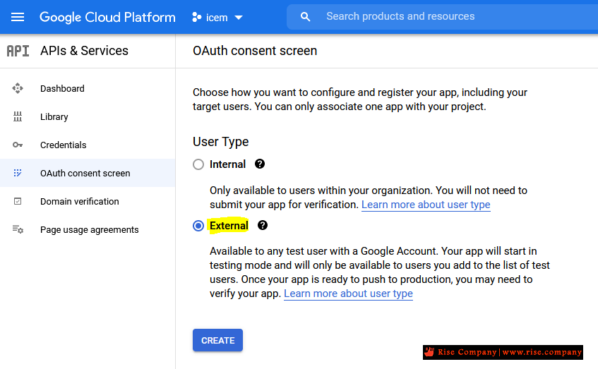The width and height of the screenshot is (598, 369).
Task: Click the API logo icon in sidebar header
Action: pos(18,51)
